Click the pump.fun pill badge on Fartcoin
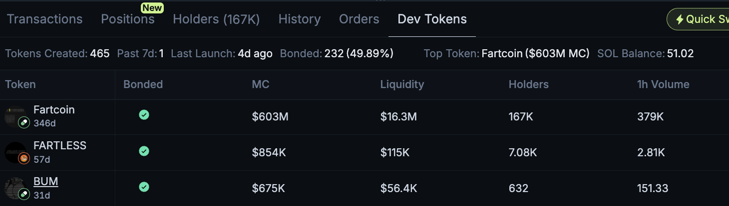The height and width of the screenshot is (206, 729). pyautogui.click(x=23, y=123)
